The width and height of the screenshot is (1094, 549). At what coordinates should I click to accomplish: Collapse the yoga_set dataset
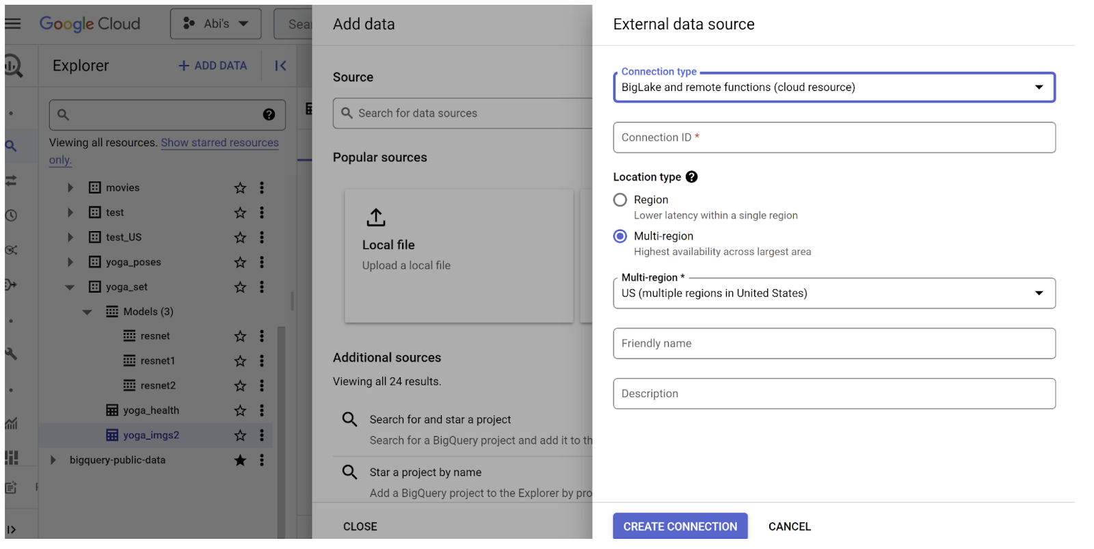(70, 287)
